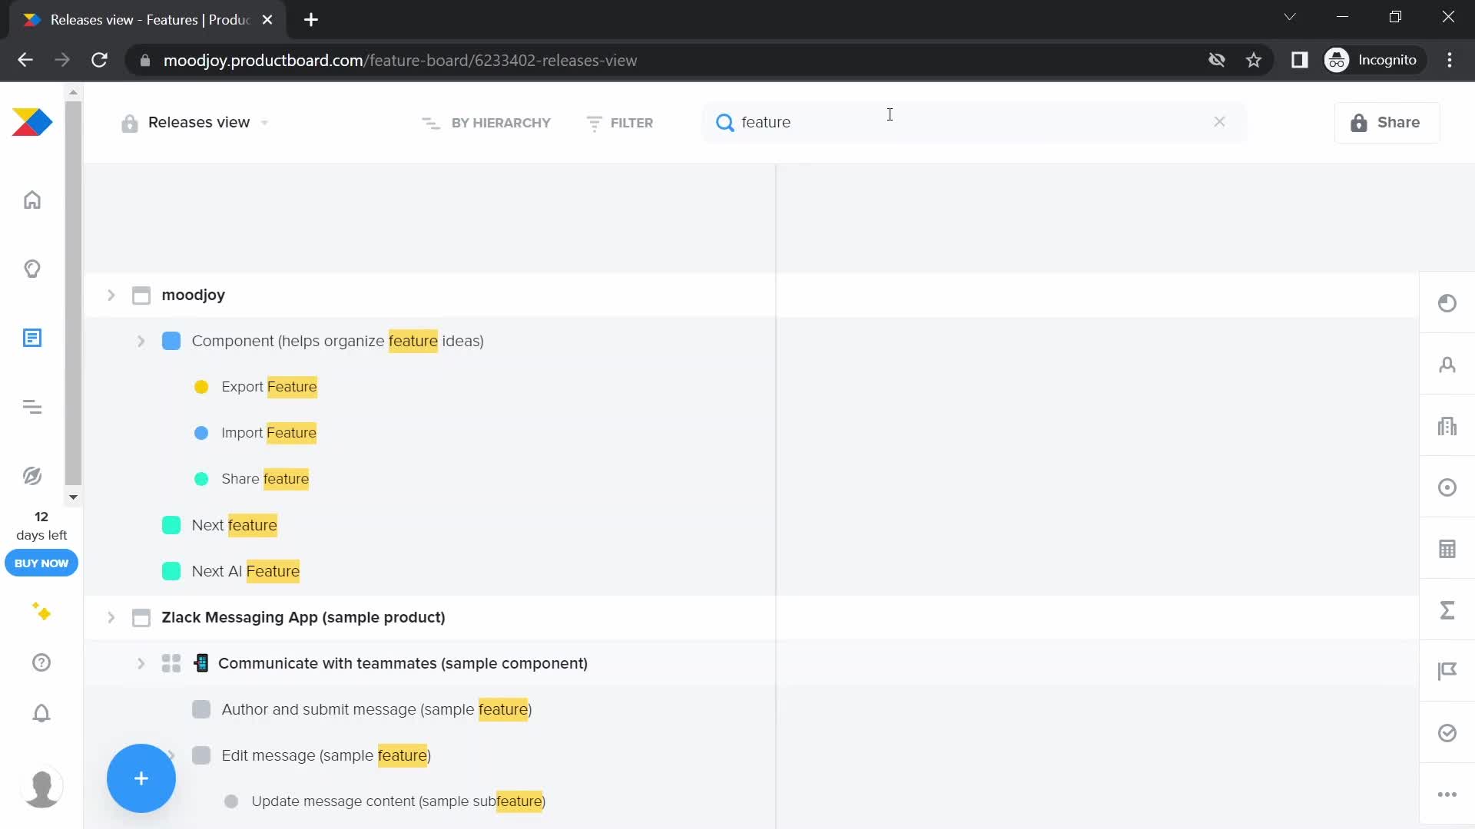Open the notifications bell icon
1475x829 pixels.
click(41, 713)
